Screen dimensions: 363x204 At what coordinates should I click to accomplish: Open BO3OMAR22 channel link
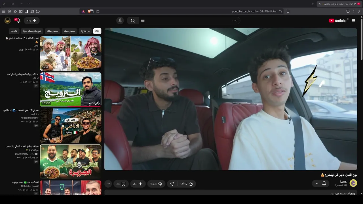[26, 154]
